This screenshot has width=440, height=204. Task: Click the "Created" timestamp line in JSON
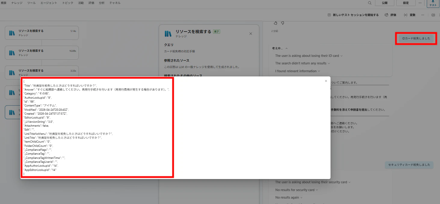click(x=45, y=114)
